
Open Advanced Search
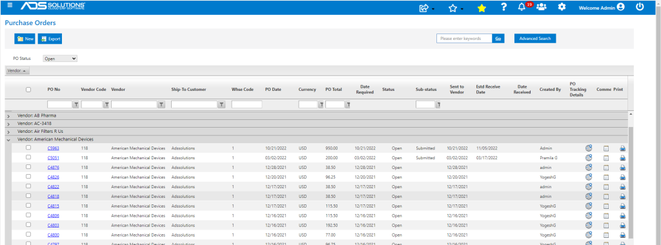click(535, 38)
